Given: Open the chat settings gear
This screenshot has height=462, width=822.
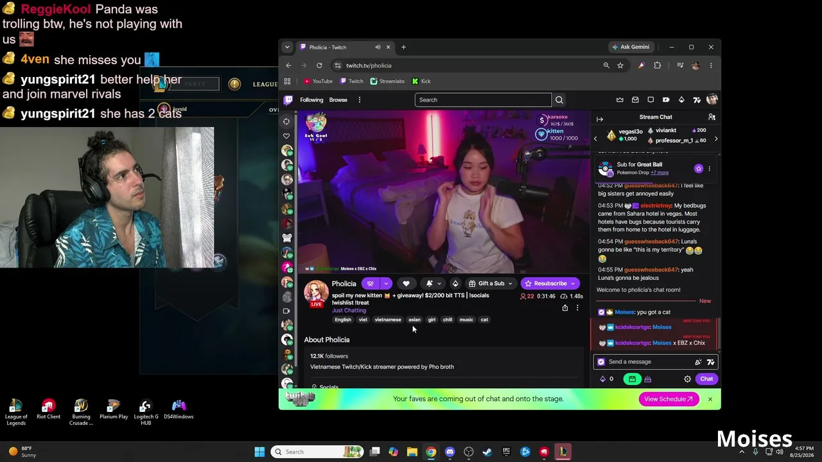Looking at the screenshot, I should 687,379.
